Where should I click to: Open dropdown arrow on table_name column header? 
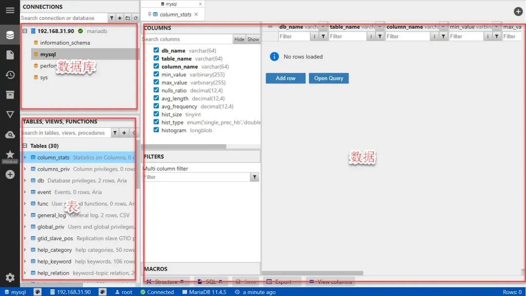(x=379, y=27)
